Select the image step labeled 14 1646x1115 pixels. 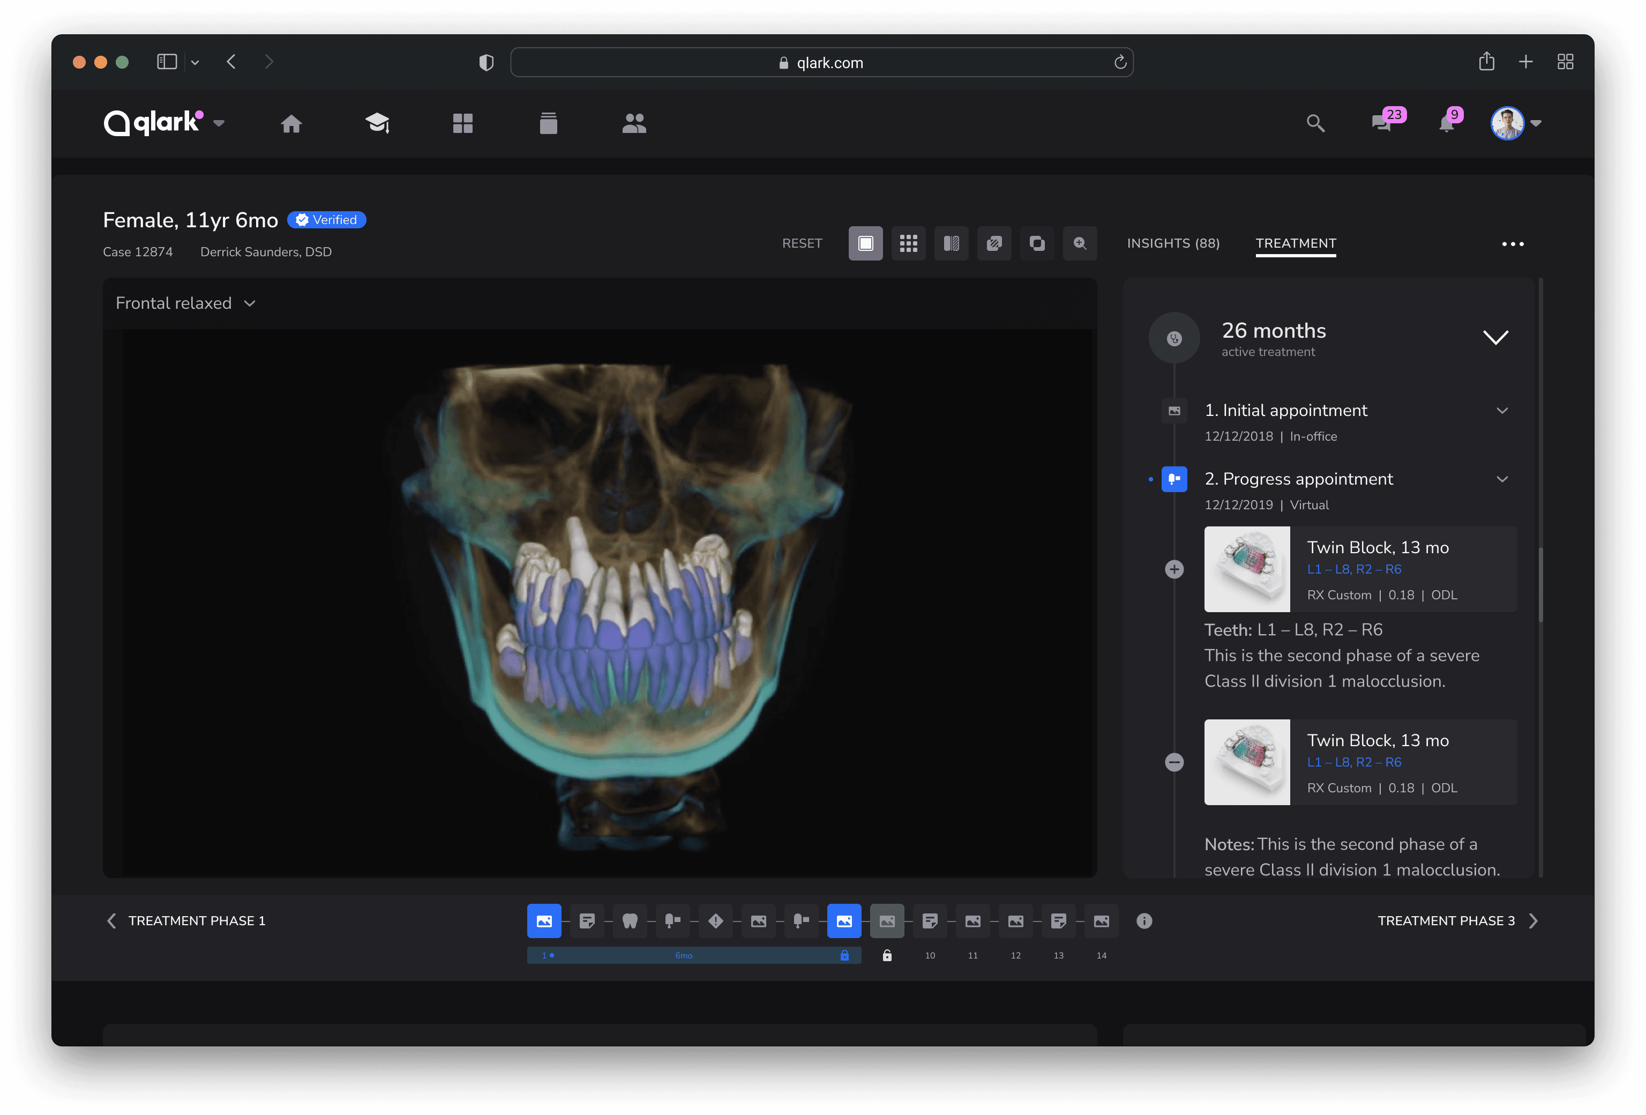1101,921
